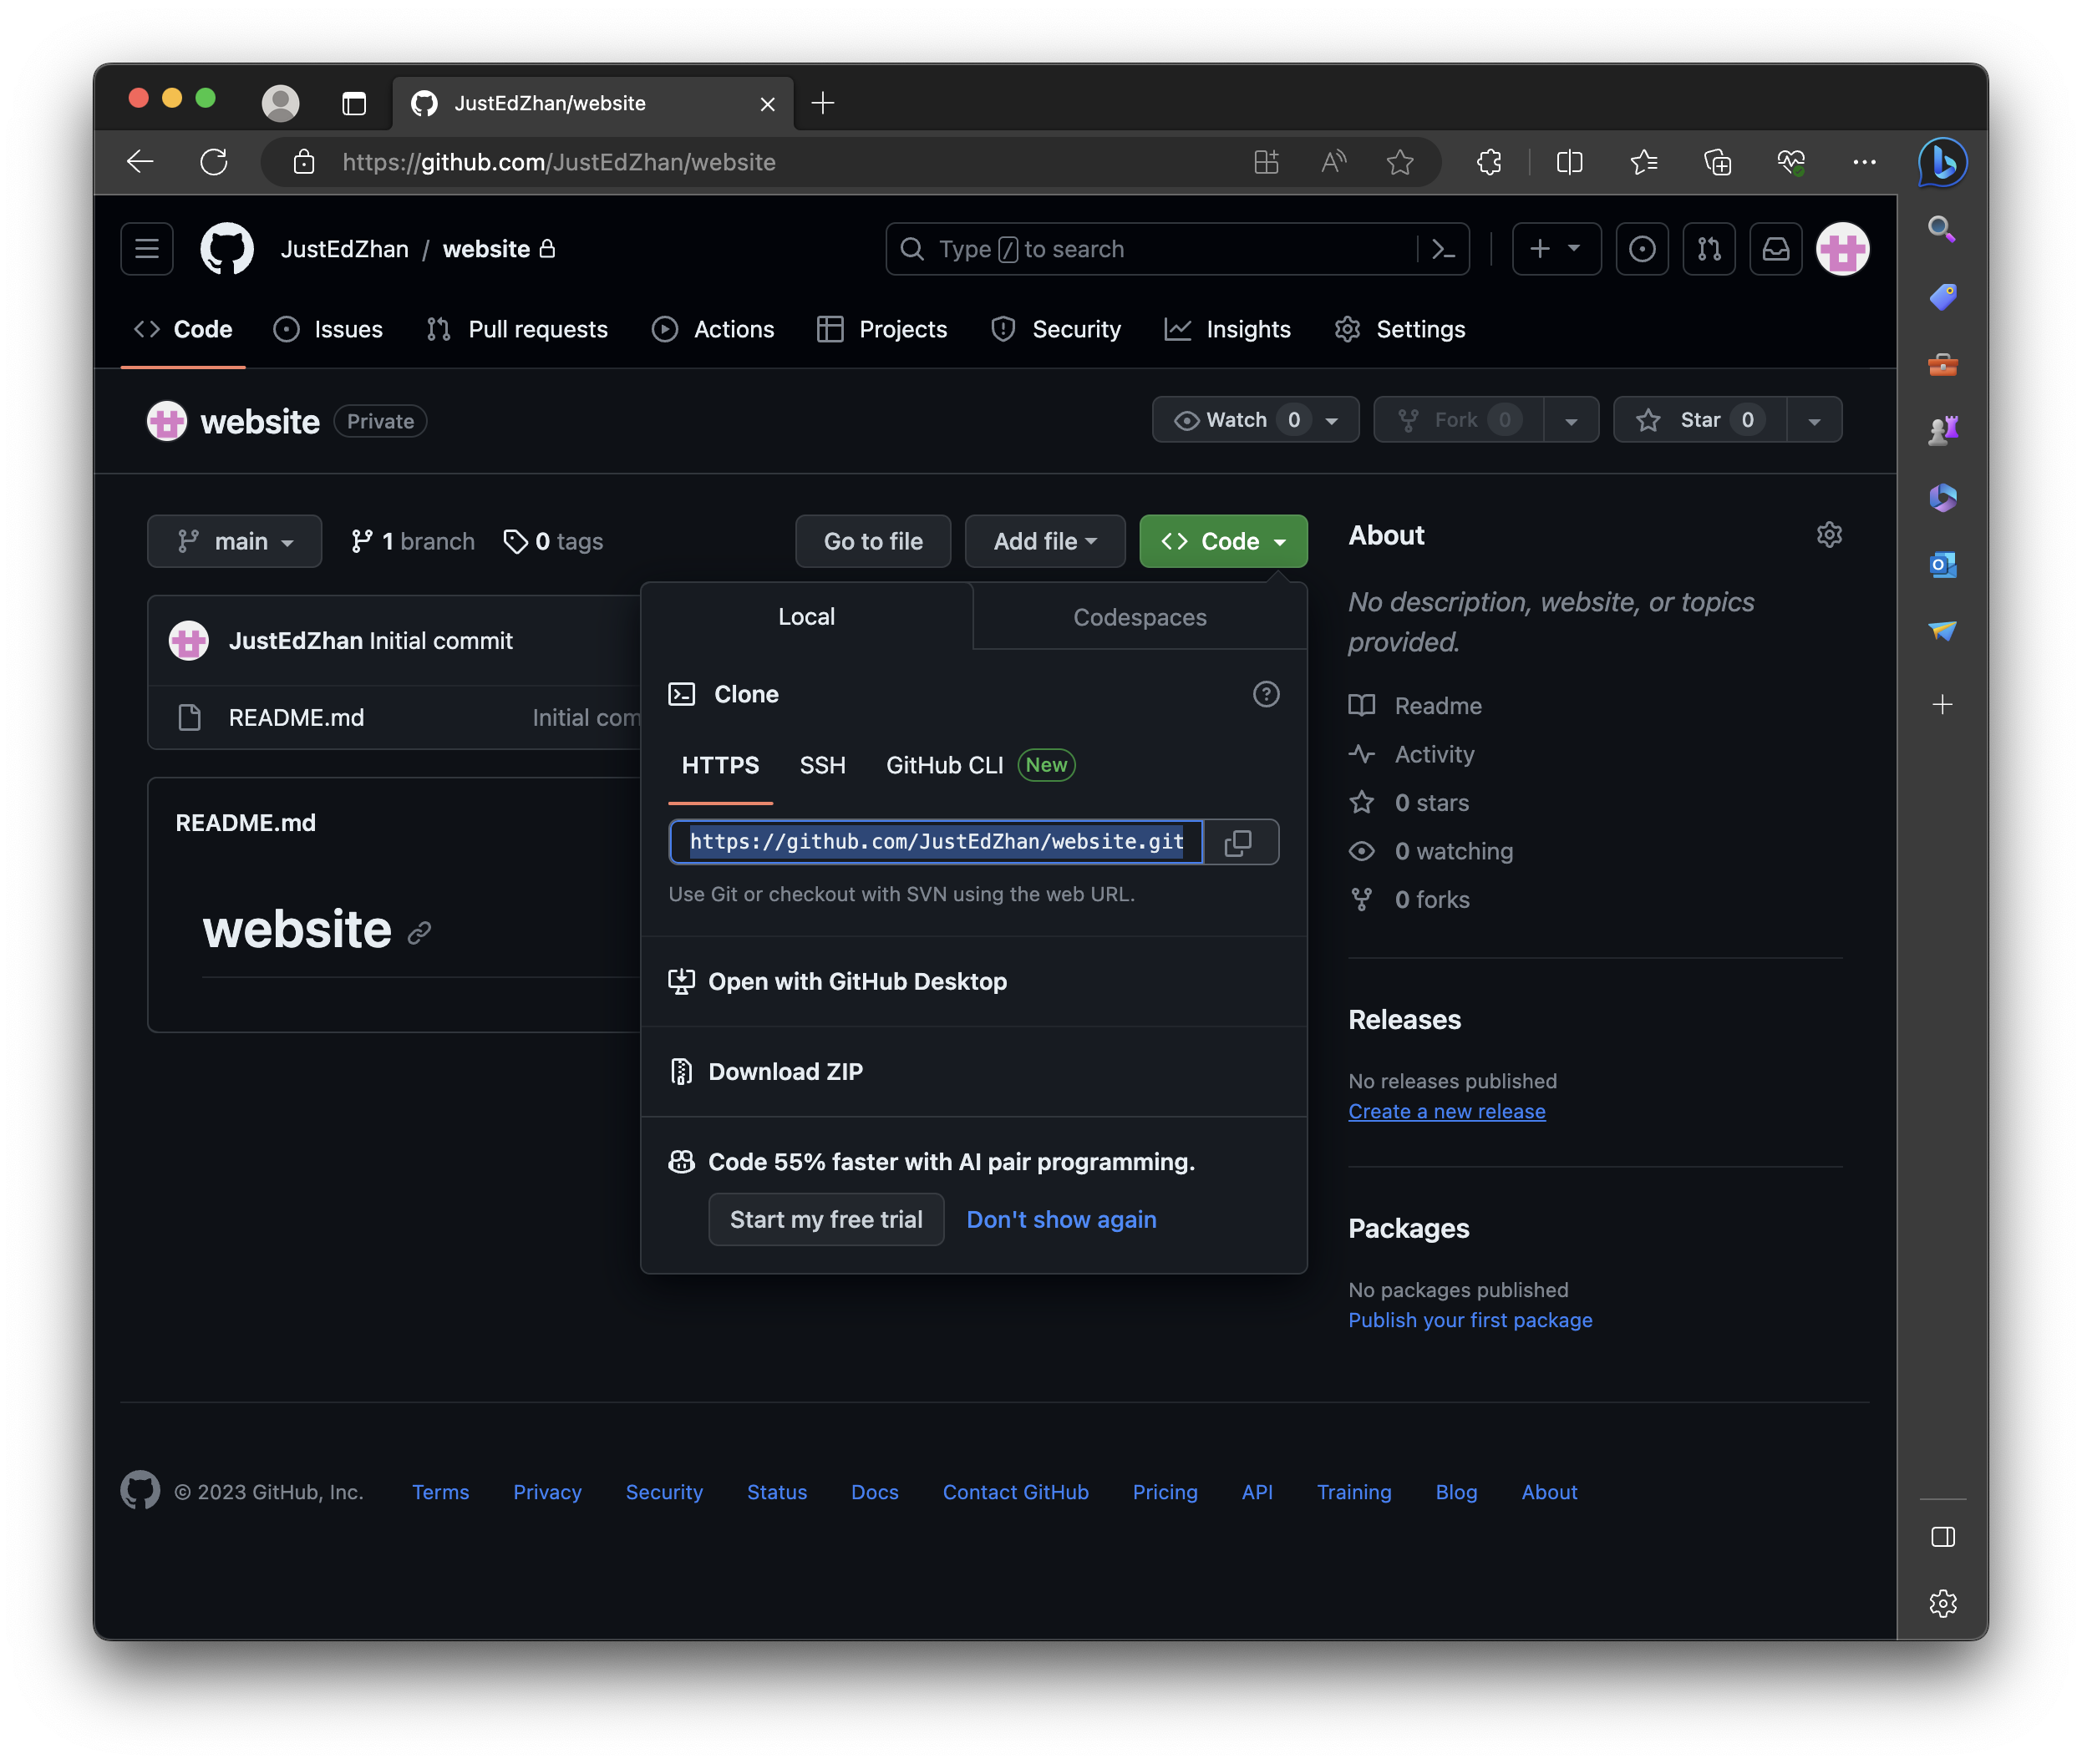This screenshot has height=1764, width=2082.
Task: Open the Bing Copilot sidebar icon
Action: 1942,162
